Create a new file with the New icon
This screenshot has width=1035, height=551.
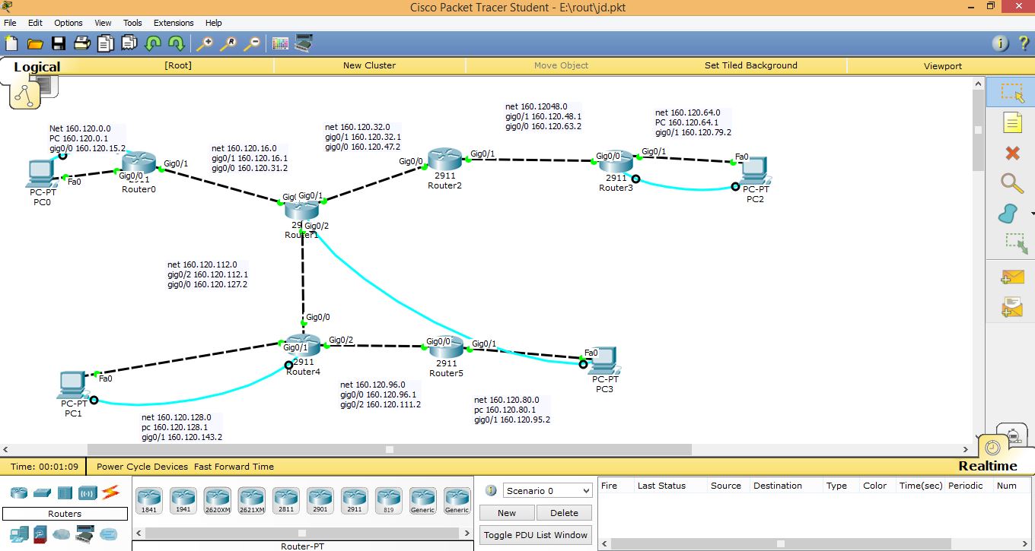[x=11, y=43]
